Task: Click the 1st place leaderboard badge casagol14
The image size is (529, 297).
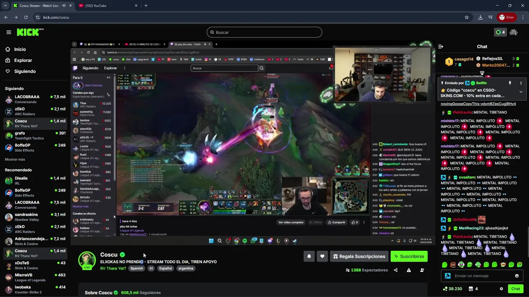Action: (x=449, y=62)
